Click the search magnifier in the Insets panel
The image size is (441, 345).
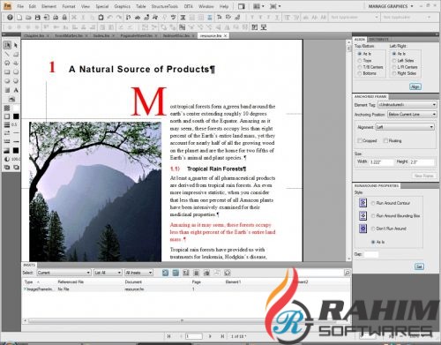click(x=347, y=273)
